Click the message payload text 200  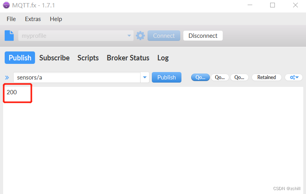coord(12,92)
